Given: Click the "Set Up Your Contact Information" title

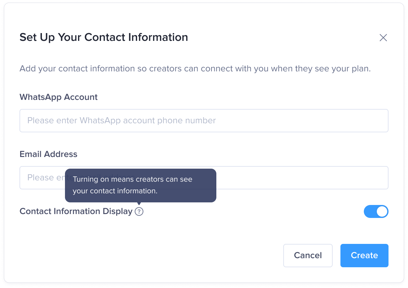Looking at the screenshot, I should click(x=104, y=37).
